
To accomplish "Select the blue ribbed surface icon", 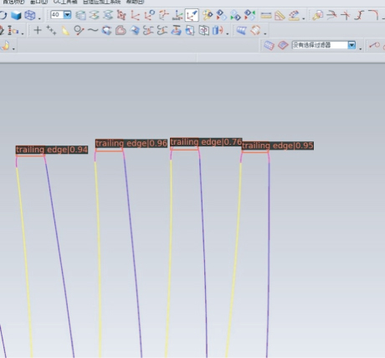I will click(241, 30).
